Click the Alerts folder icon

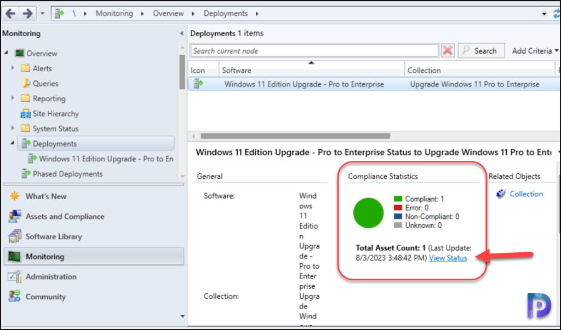tap(25, 68)
